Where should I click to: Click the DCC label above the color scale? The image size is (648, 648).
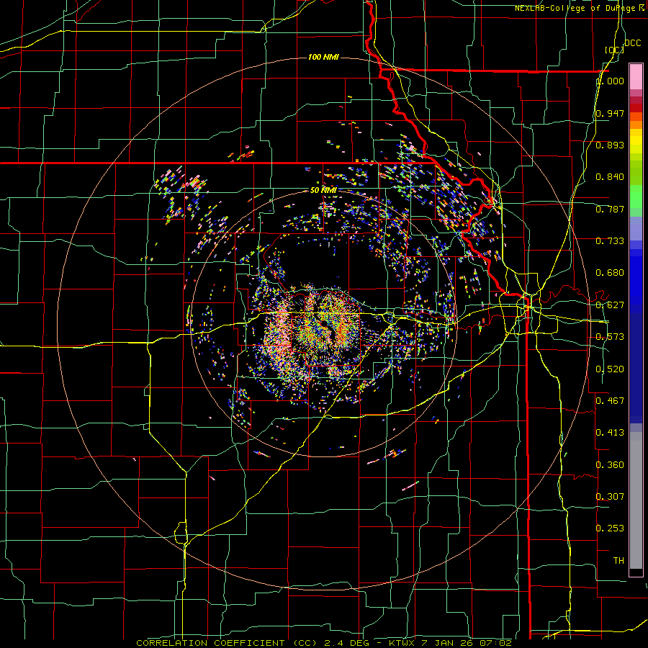click(x=633, y=43)
